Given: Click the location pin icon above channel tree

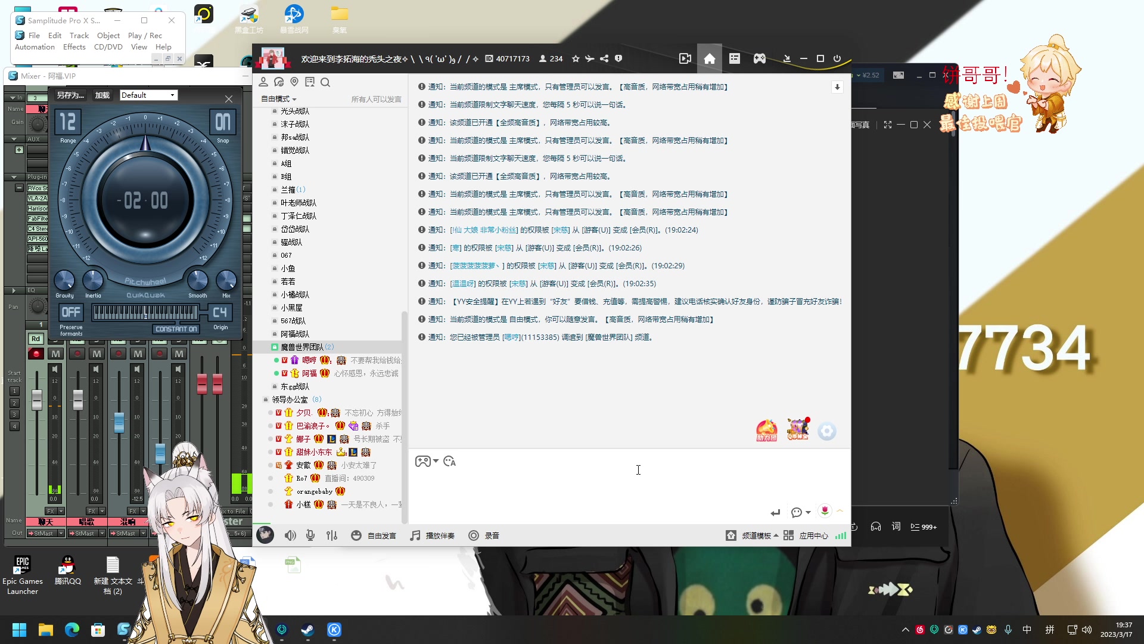Looking at the screenshot, I should tap(294, 82).
